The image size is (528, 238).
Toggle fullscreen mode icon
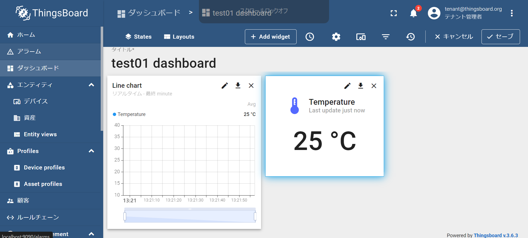[x=394, y=13]
